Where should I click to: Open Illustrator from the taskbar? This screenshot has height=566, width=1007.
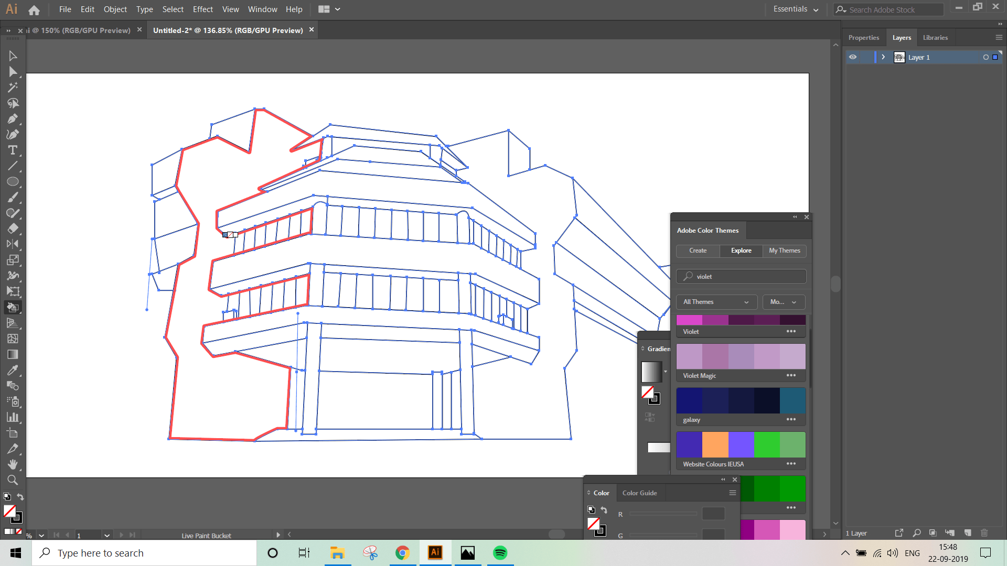435,552
